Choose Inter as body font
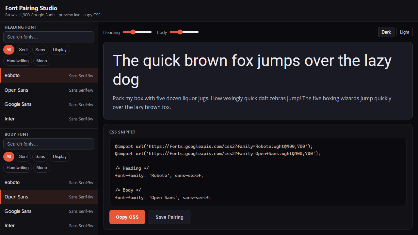 tap(49, 226)
